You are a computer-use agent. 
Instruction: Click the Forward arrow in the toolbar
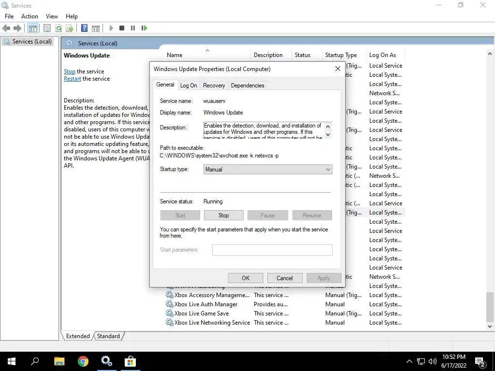(17, 28)
